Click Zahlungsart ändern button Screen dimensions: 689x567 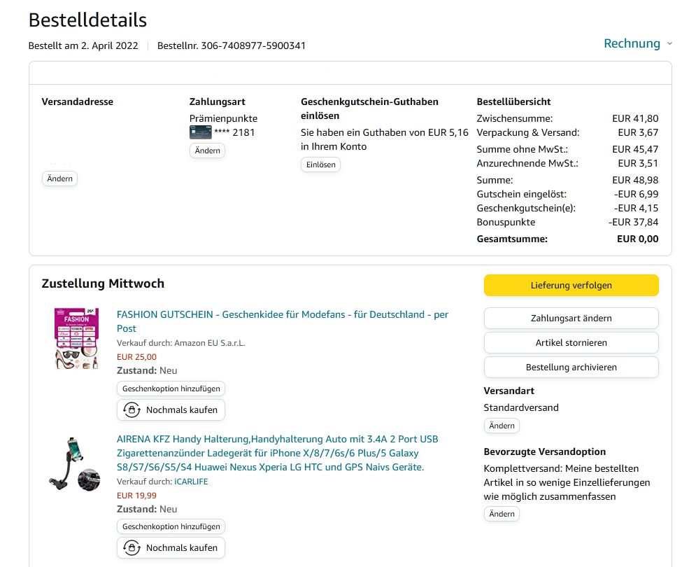571,318
